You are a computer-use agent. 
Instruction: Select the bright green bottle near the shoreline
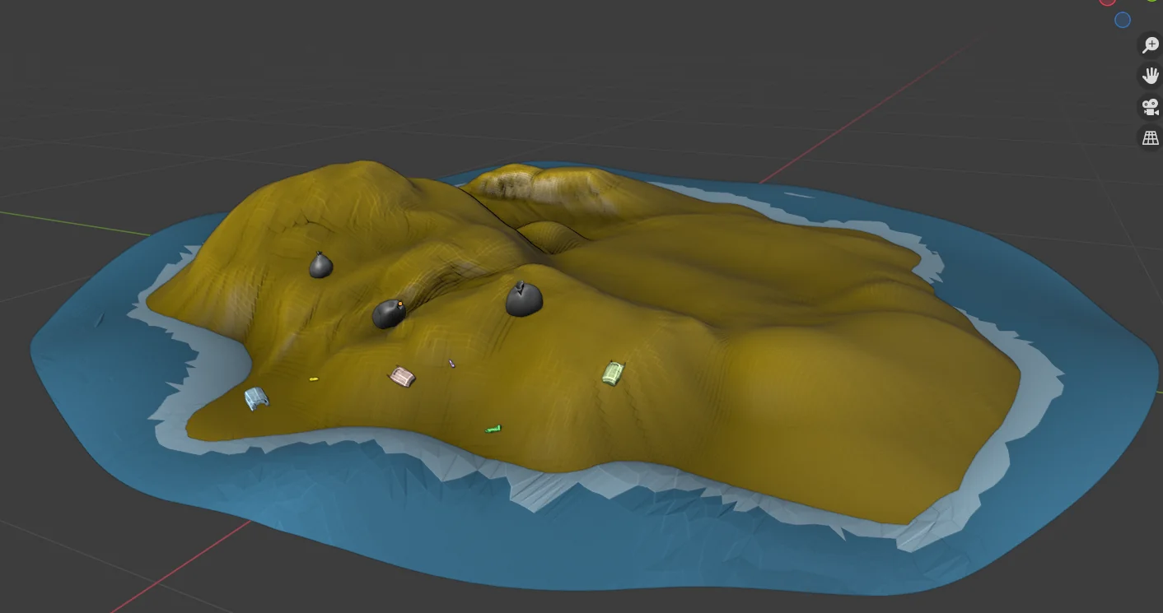[493, 429]
